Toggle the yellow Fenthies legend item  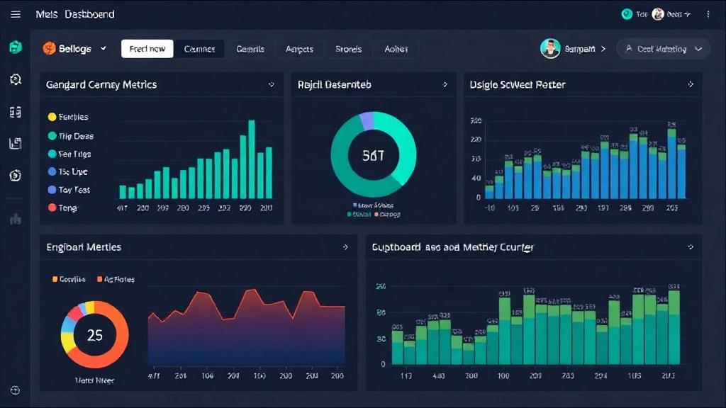click(x=68, y=117)
